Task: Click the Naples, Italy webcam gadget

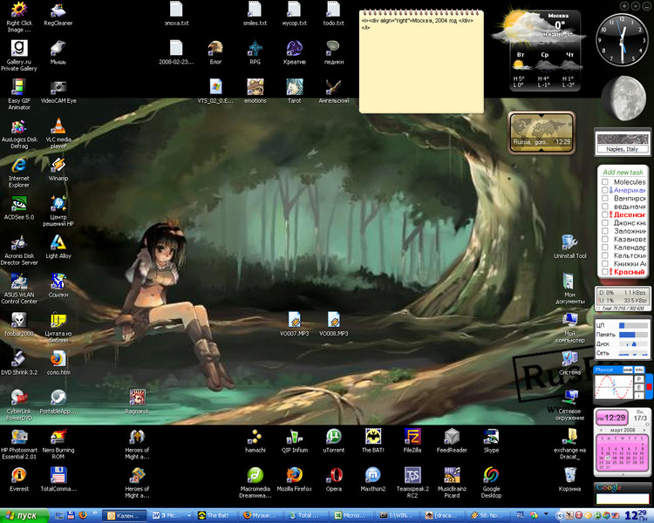Action: click(x=623, y=143)
